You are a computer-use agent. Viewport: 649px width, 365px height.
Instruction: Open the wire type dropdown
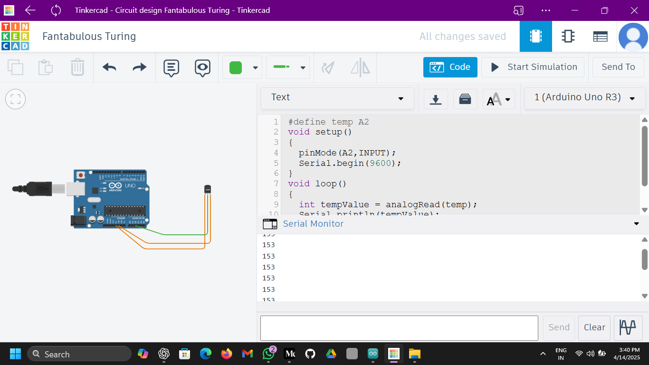pos(288,67)
